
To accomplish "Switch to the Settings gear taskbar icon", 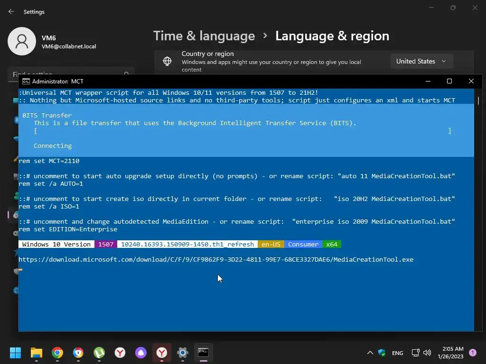I will tap(183, 353).
